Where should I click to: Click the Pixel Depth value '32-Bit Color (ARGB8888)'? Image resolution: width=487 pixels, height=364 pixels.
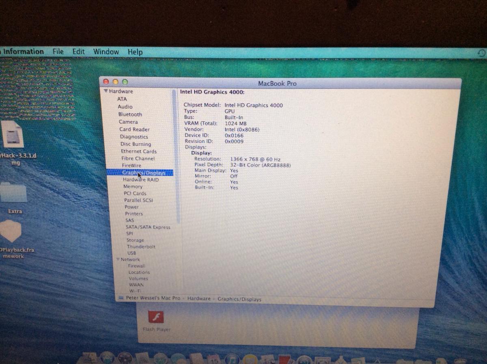pyautogui.click(x=261, y=165)
